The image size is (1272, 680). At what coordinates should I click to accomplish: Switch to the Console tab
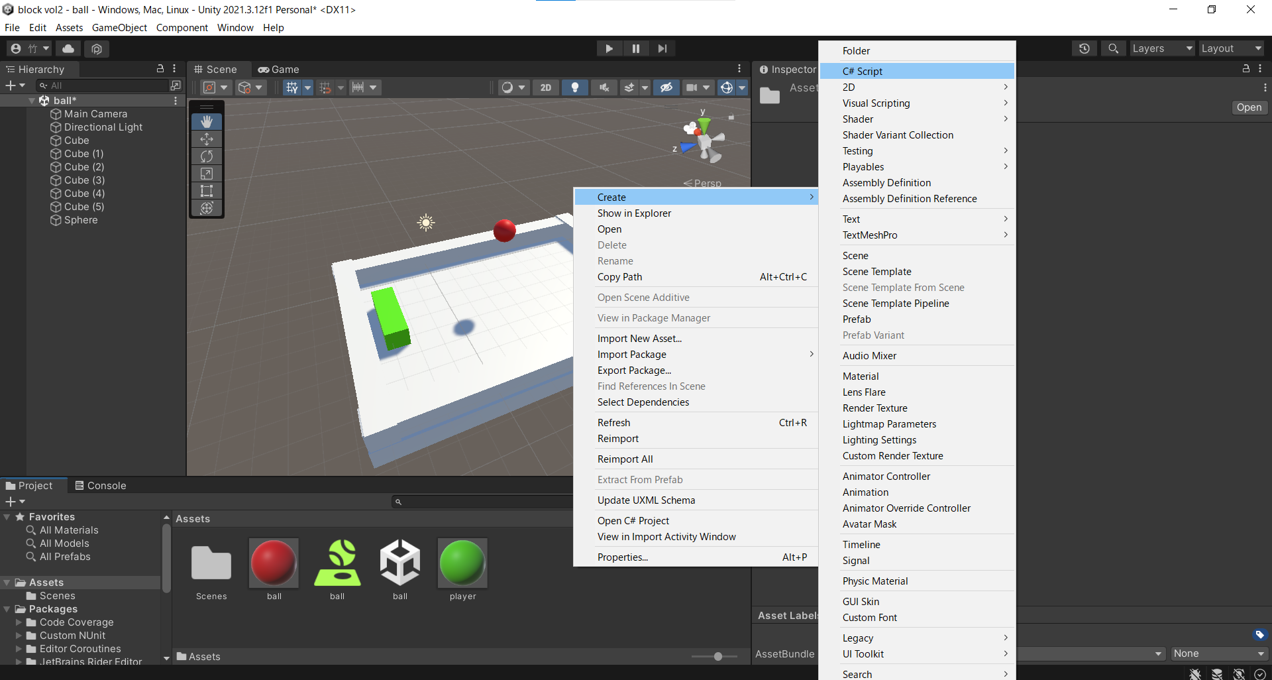tap(100, 486)
